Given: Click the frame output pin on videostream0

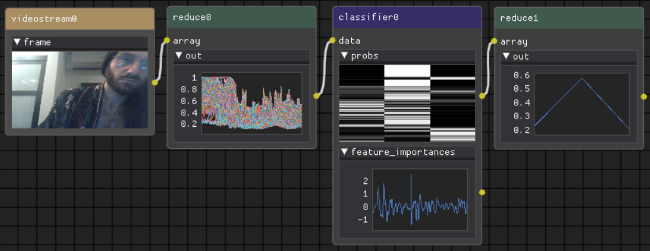Looking at the screenshot, I should 154,82.
